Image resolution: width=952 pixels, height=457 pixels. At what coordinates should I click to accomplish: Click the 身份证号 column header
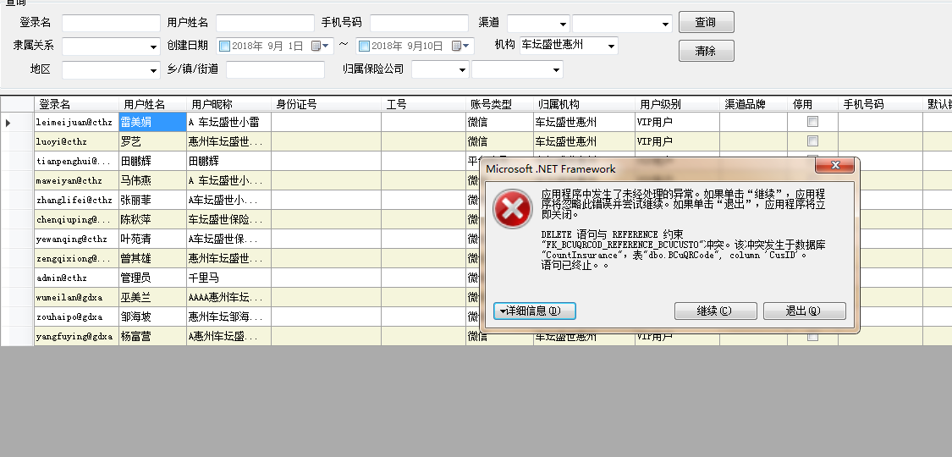[x=326, y=104]
